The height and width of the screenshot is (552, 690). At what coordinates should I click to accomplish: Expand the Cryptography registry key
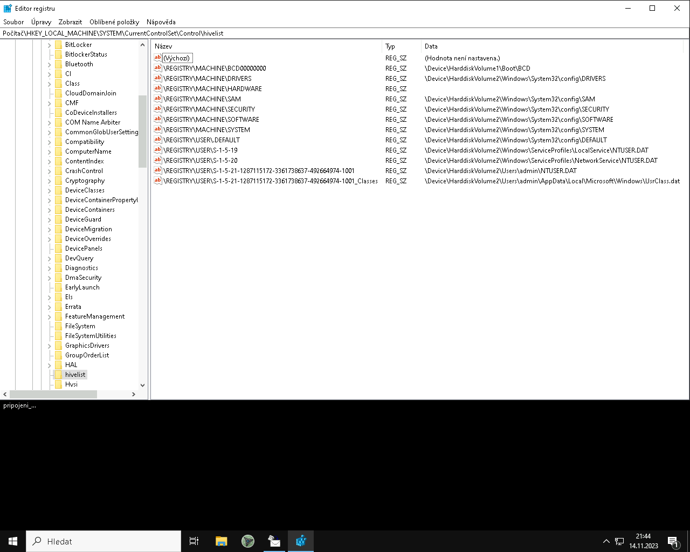click(x=50, y=180)
